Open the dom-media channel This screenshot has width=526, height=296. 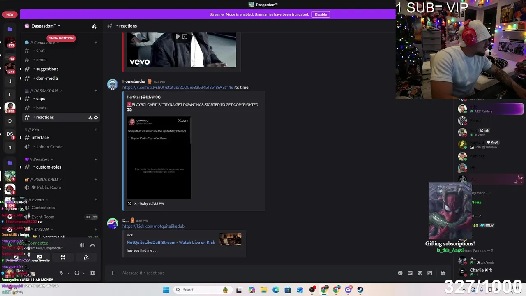tap(60, 78)
